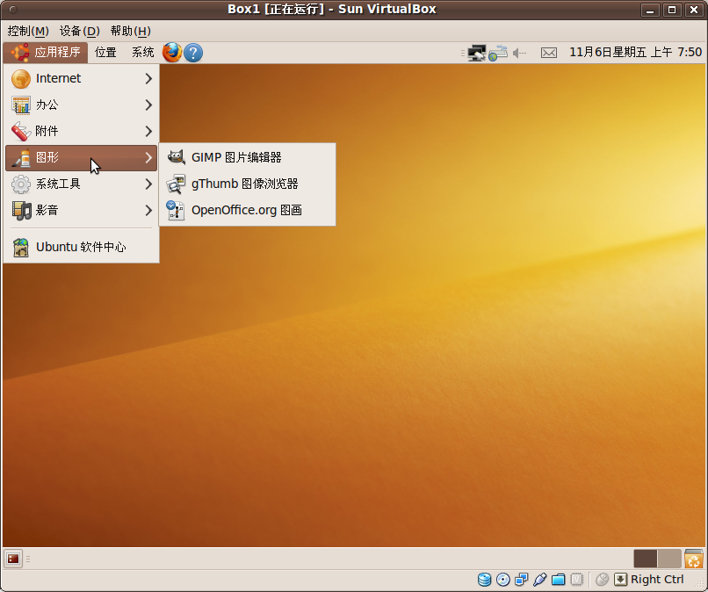Open the 位置 places menu
The height and width of the screenshot is (592, 708).
tap(105, 53)
